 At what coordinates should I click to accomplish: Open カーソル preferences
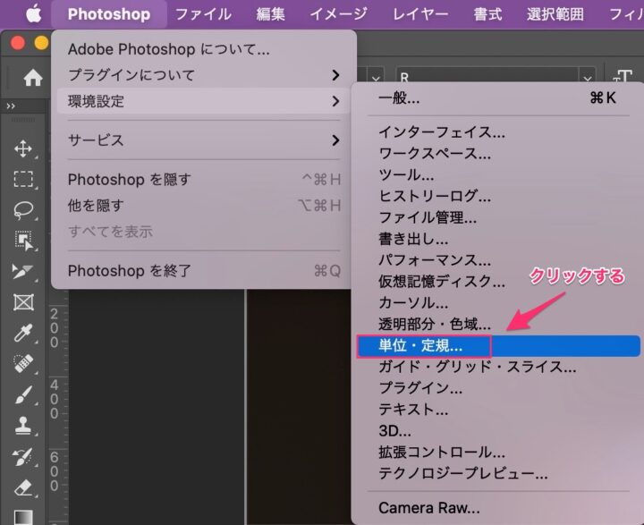coord(498,303)
